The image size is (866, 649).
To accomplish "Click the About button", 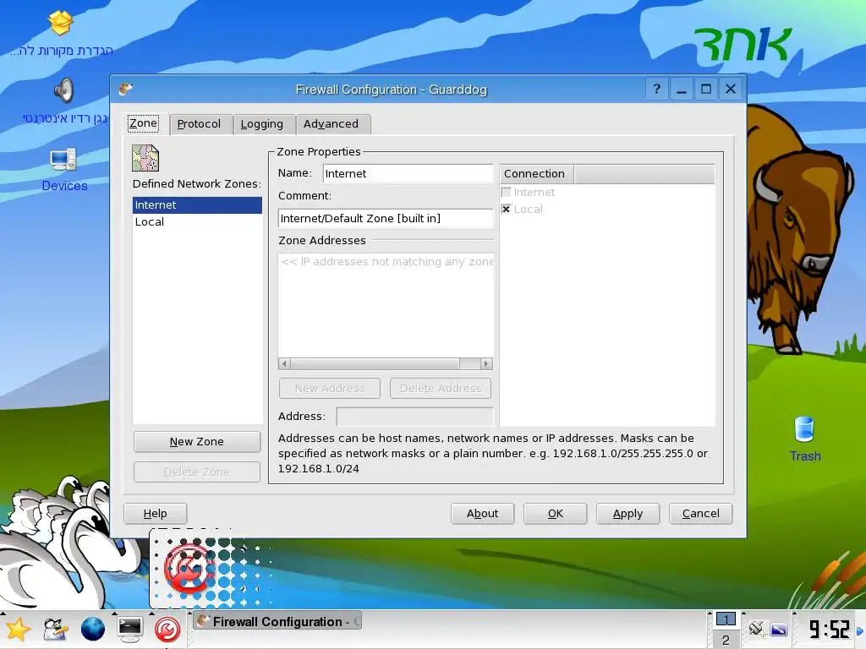I will click(482, 513).
